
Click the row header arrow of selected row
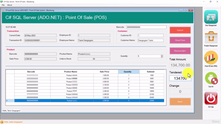point(10,101)
